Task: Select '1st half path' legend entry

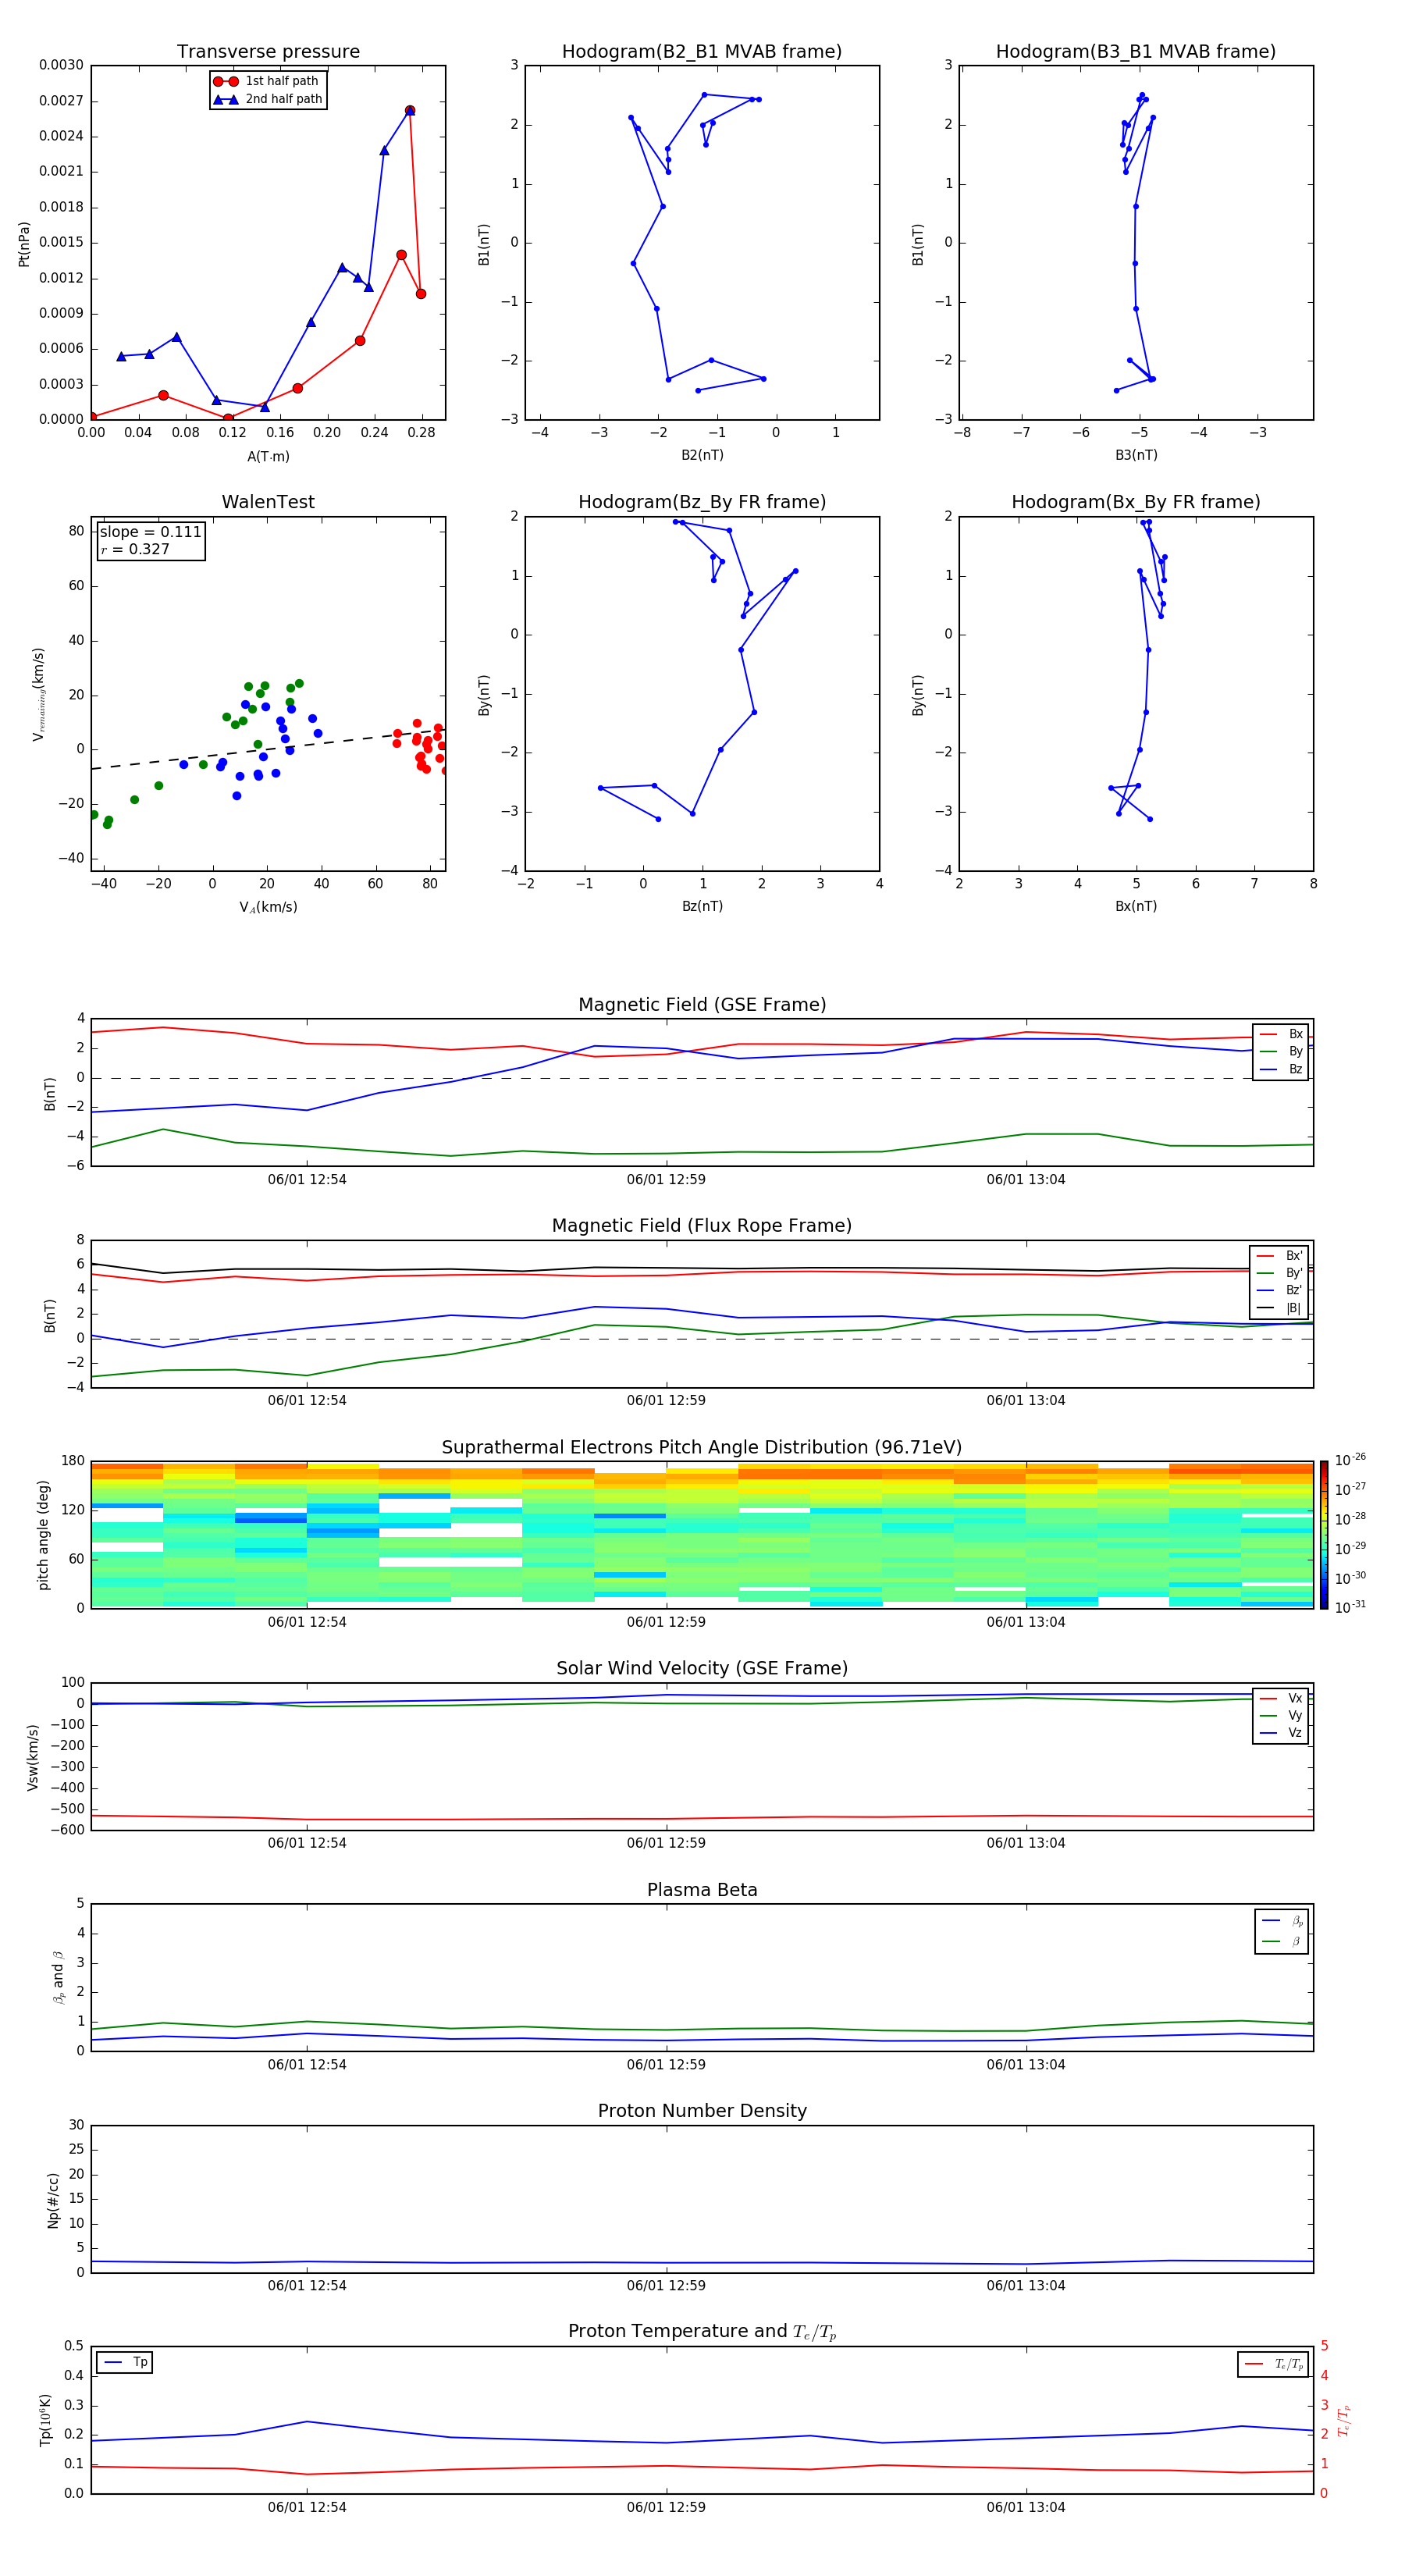Action: (267, 81)
